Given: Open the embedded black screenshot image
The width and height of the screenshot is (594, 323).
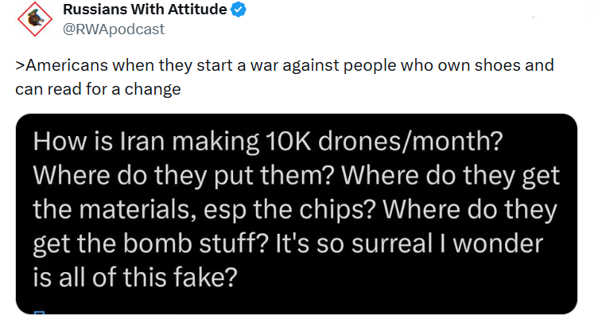Looking at the screenshot, I should click(297, 214).
